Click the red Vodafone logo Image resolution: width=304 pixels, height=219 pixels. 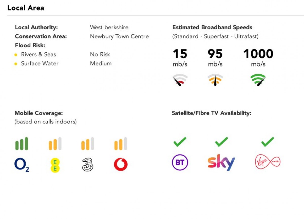coord(121,165)
